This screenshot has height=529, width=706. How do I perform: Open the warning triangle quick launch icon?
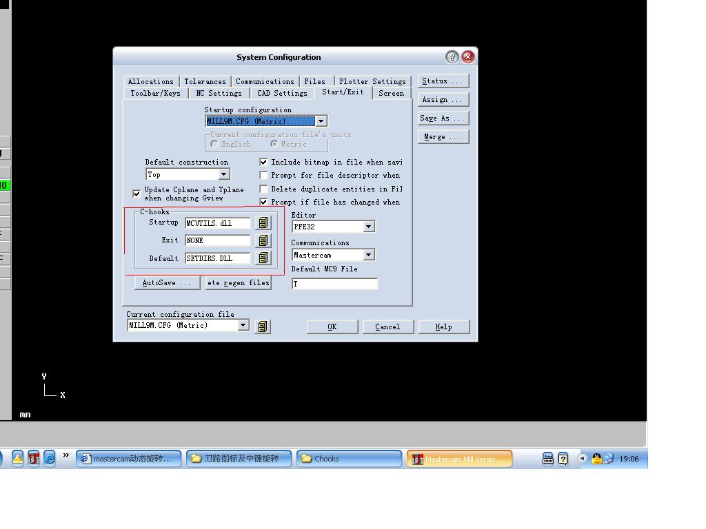click(x=17, y=458)
